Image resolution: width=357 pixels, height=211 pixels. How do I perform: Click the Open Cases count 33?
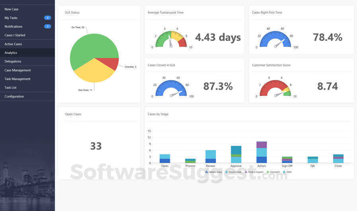point(96,146)
